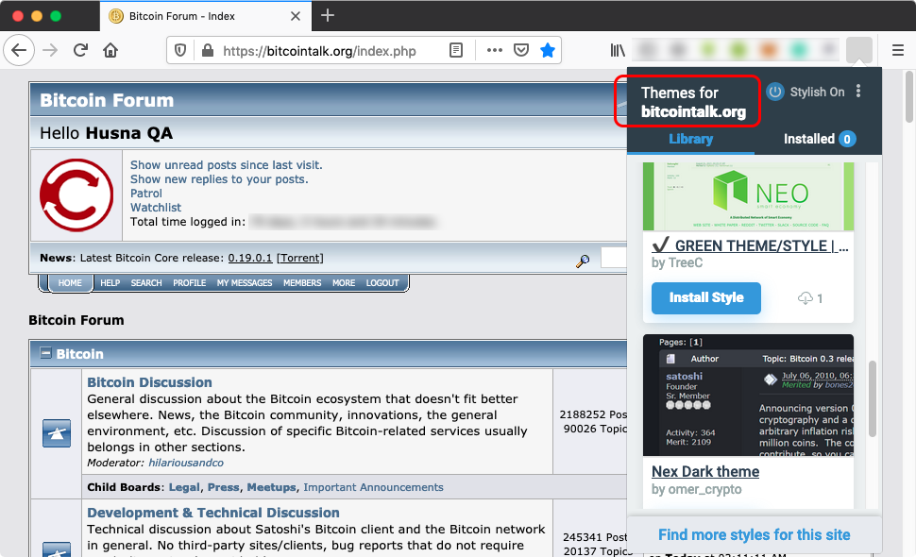
Task: Open the browser home page
Action: click(110, 50)
